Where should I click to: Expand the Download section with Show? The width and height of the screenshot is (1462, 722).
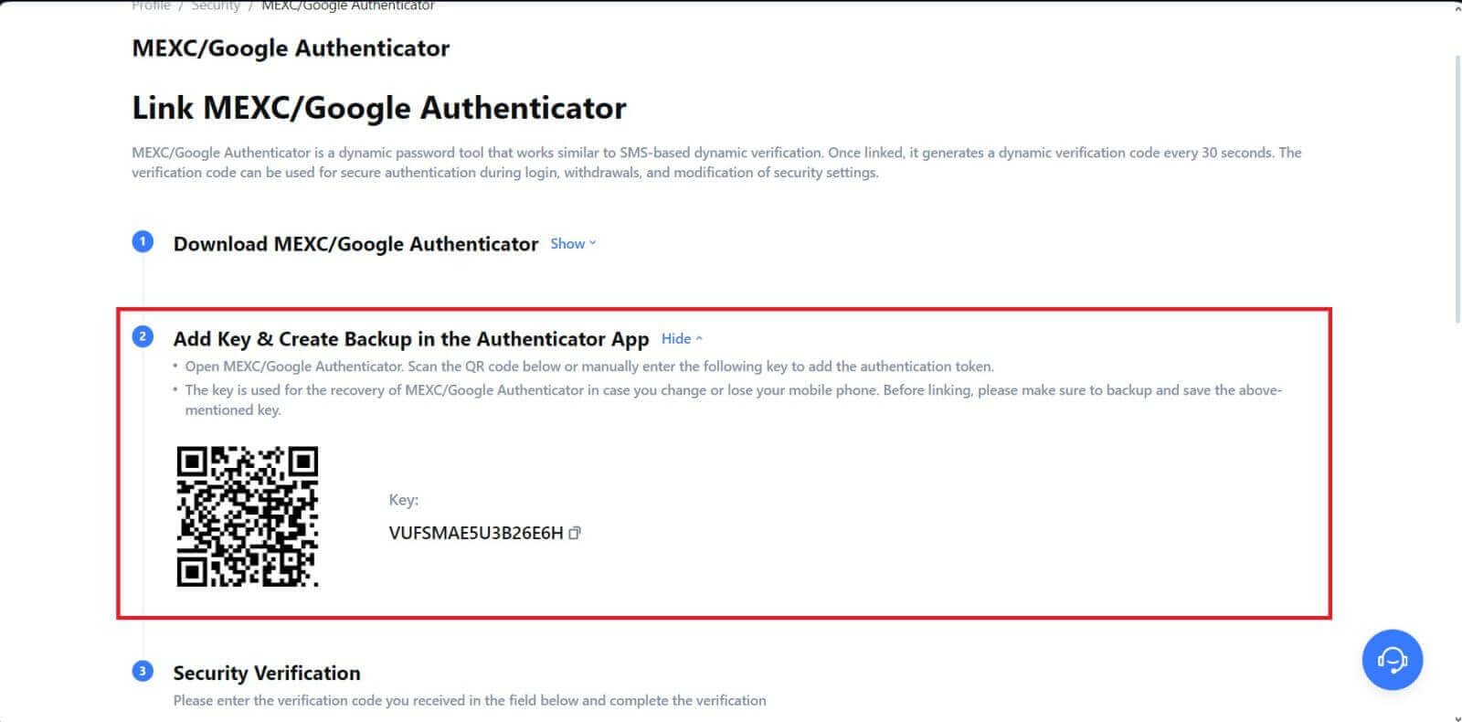(x=572, y=244)
